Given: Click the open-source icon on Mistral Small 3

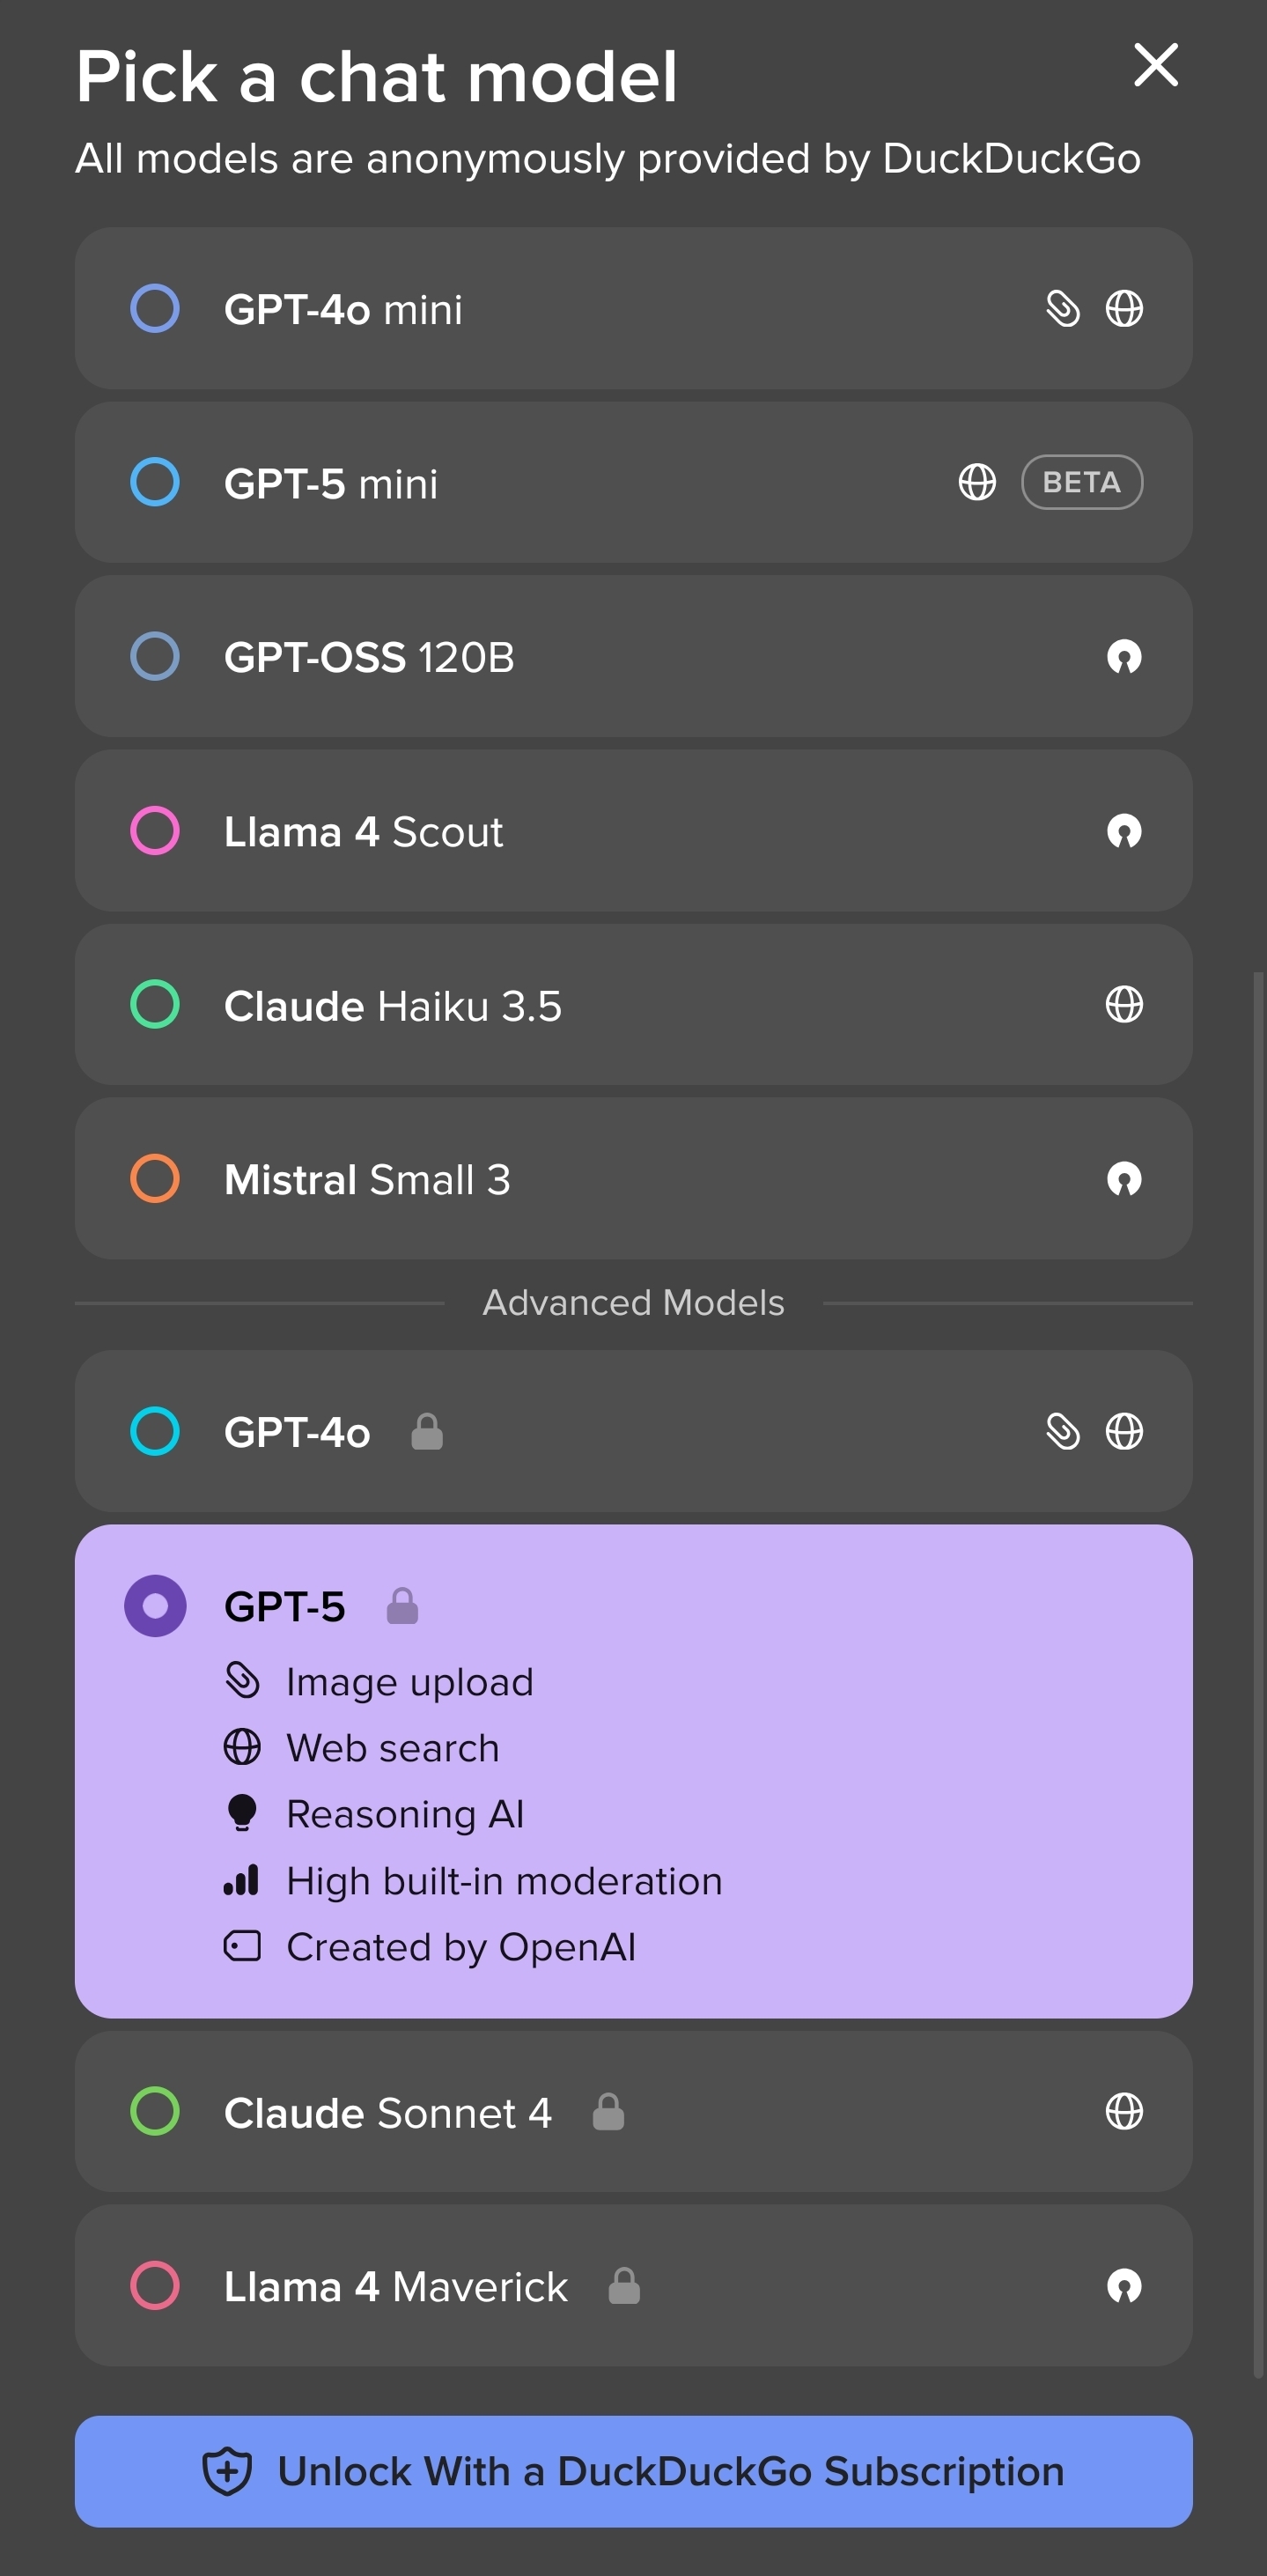Looking at the screenshot, I should click(x=1123, y=1179).
